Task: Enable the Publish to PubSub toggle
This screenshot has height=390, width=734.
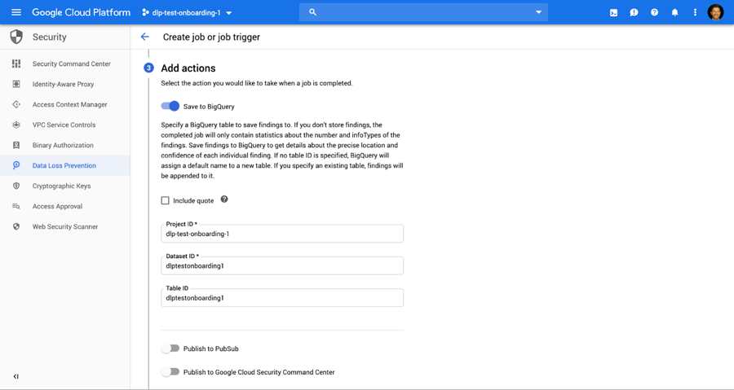Action: [x=170, y=348]
